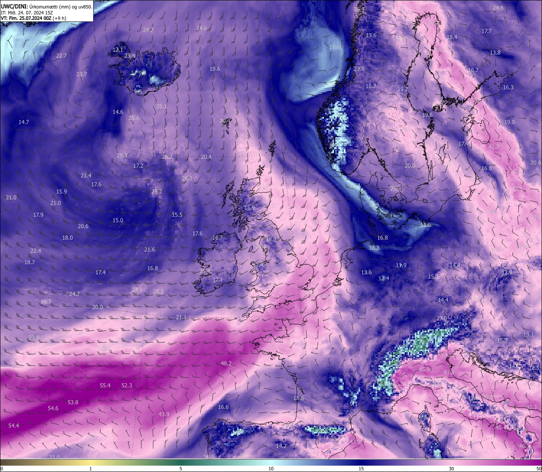Screen dimensions: 542x472
Task: Click the 17.1 value over Ireland
Action: point(218,280)
